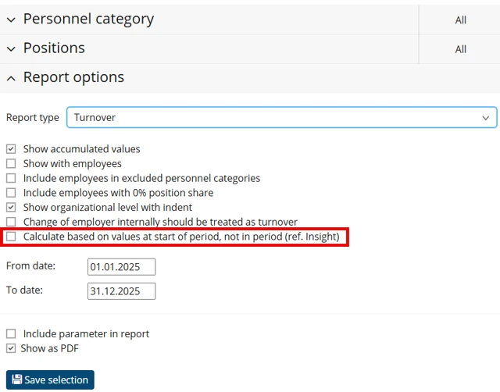
Task: Click the All value for Personnel category
Action: tap(461, 20)
